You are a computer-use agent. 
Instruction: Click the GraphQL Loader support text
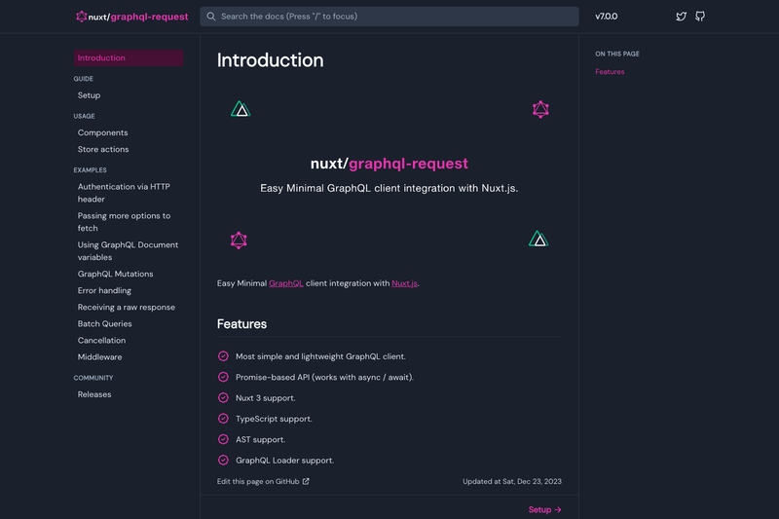pyautogui.click(x=284, y=461)
